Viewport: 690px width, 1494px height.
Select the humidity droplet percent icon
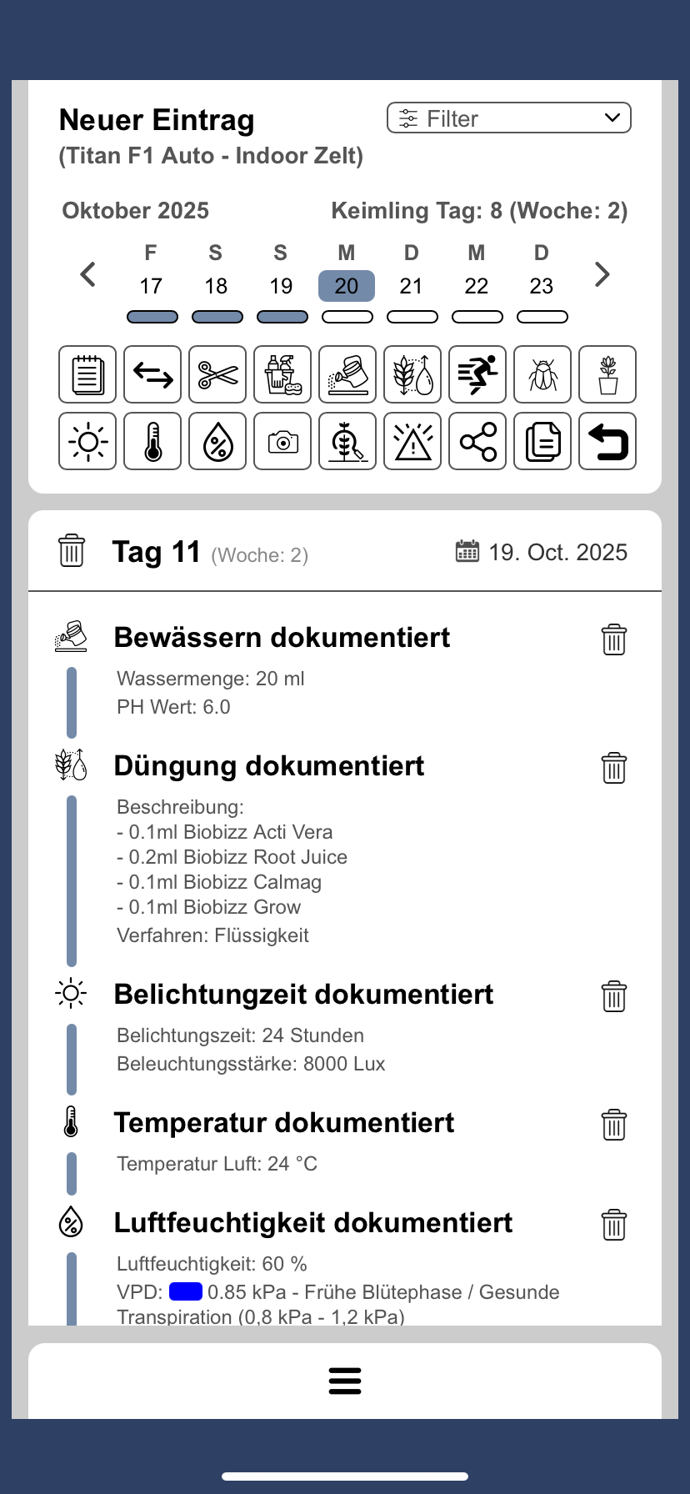[x=217, y=441]
